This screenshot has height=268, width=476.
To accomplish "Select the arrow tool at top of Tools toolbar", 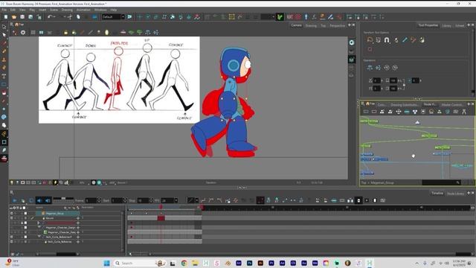I will pyautogui.click(x=4, y=27).
